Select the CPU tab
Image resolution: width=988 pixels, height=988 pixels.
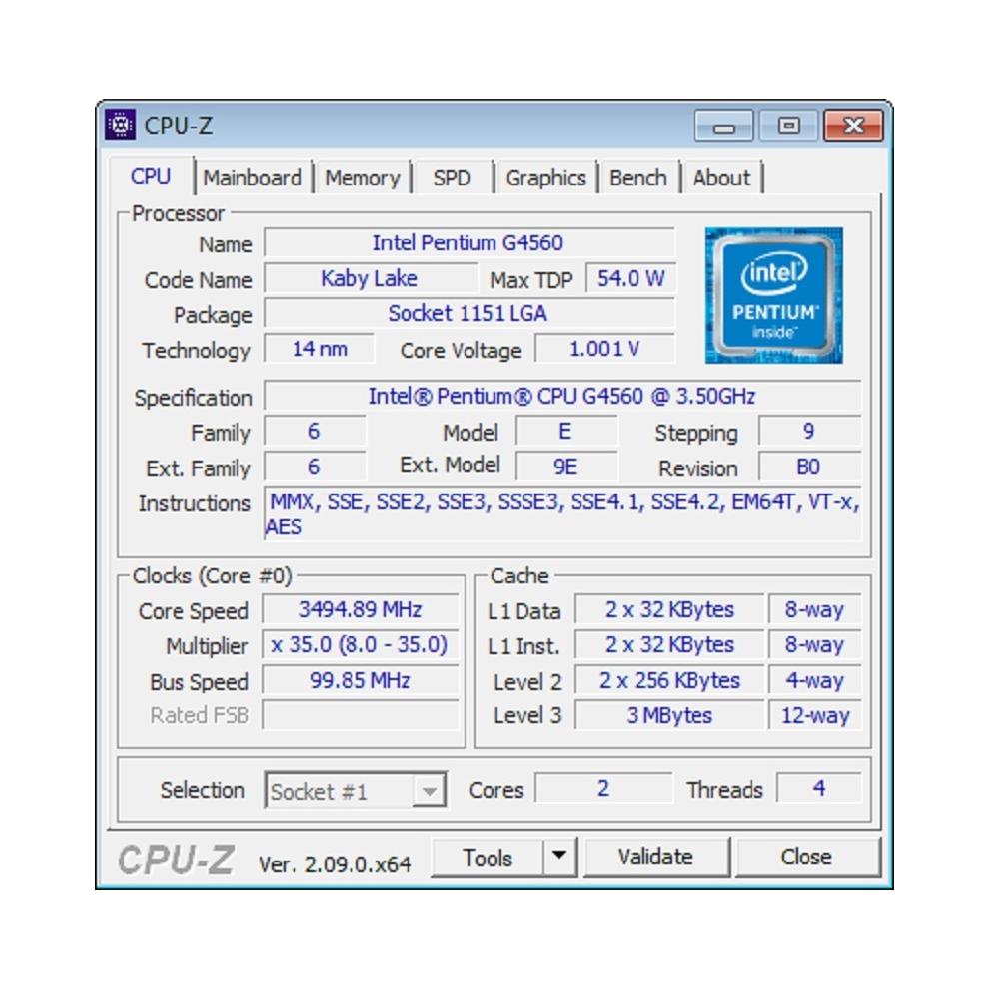pyautogui.click(x=151, y=176)
